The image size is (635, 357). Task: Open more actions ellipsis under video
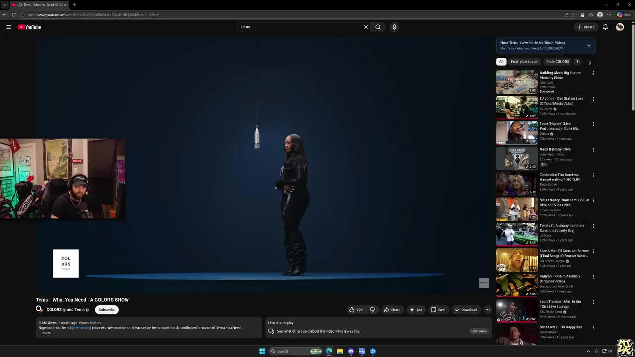[x=487, y=310]
